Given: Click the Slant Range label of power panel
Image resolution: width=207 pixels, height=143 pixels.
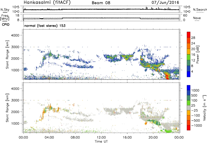Looking at the screenshot, I should pos(7,54).
